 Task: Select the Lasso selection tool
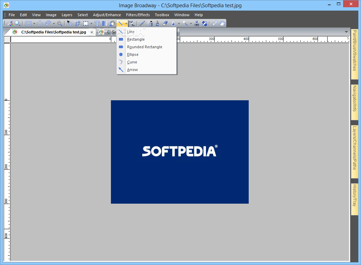point(48,23)
